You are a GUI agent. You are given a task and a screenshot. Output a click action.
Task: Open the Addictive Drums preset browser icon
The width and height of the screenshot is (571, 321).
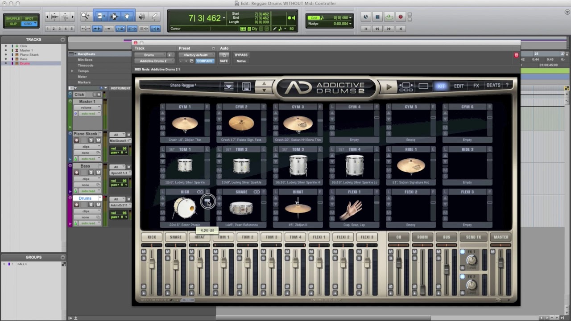point(229,86)
